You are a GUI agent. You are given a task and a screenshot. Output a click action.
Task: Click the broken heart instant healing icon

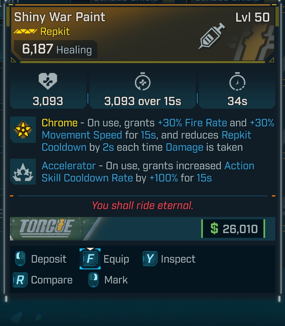point(48,82)
